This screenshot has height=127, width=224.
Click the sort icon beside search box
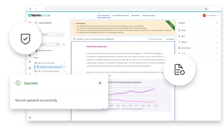click(63, 44)
